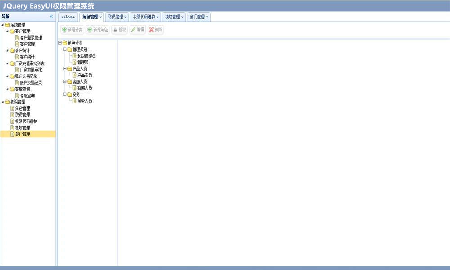Click the 商务 folder icon
This screenshot has height=270, width=450.
[x=70, y=94]
